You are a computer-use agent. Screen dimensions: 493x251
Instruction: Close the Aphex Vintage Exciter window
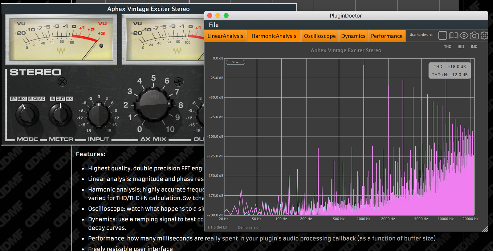pyautogui.click(x=7, y=9)
